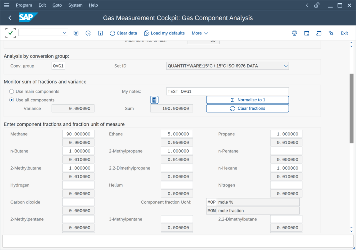Click the empty Helium input field

[x=177, y=185]
